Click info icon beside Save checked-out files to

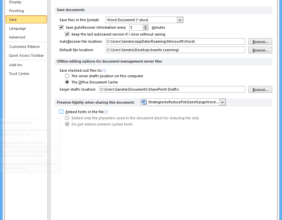(x=104, y=70)
